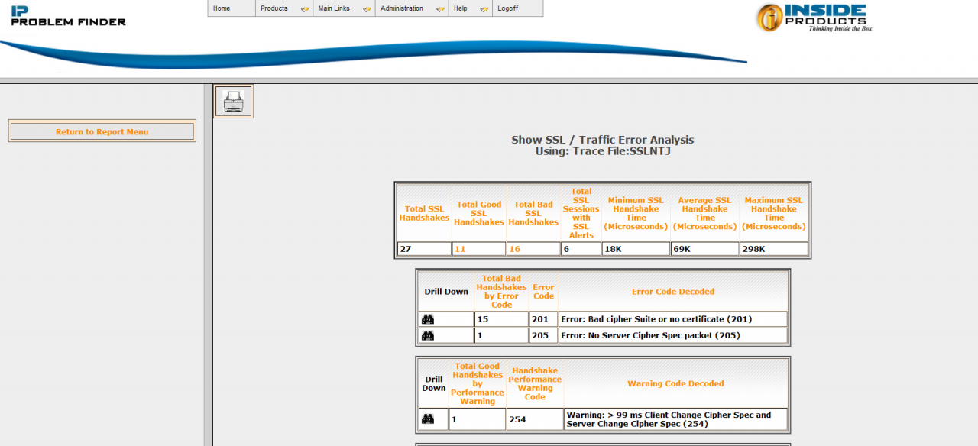Open binoculars drill down for warning 254
Viewport: 978px width, 446px height.
click(428, 419)
